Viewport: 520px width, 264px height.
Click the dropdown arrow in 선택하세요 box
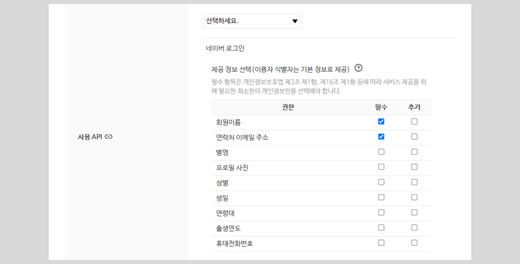click(295, 21)
